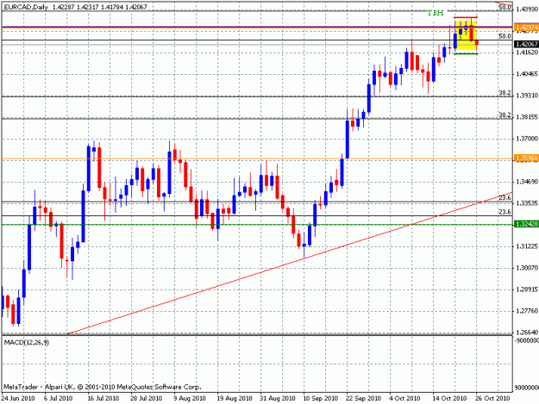The image size is (539, 404).
Task: Select the red ascending trendline
Action: coord(290,263)
